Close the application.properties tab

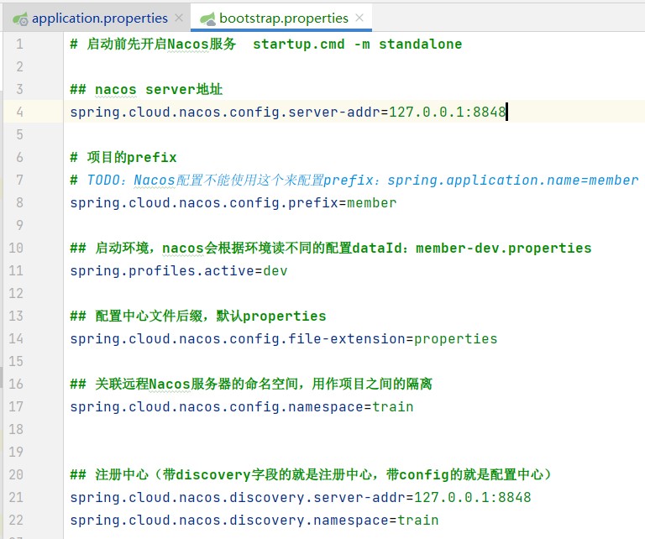tap(179, 18)
